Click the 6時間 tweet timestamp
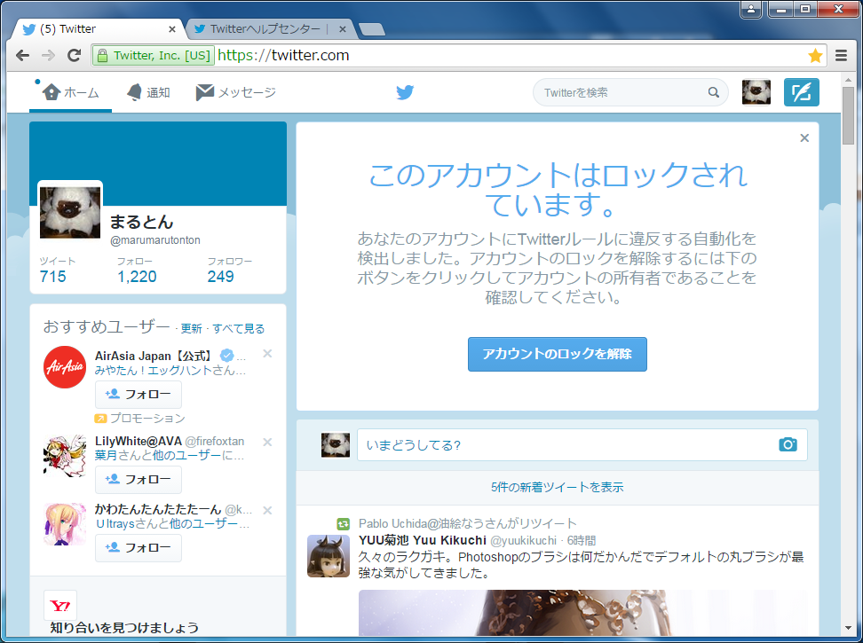 click(x=582, y=541)
